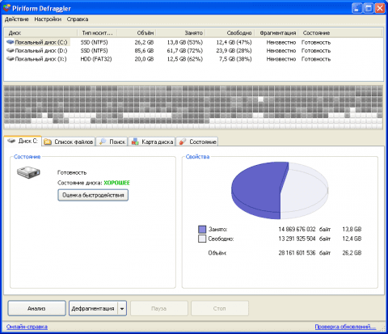
Task: Click the Анализ button
Action: click(x=36, y=308)
